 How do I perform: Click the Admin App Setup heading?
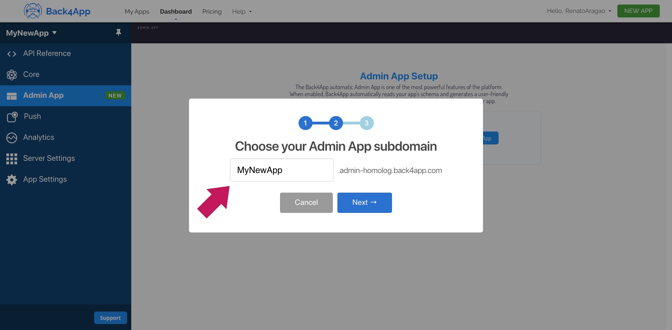[399, 76]
